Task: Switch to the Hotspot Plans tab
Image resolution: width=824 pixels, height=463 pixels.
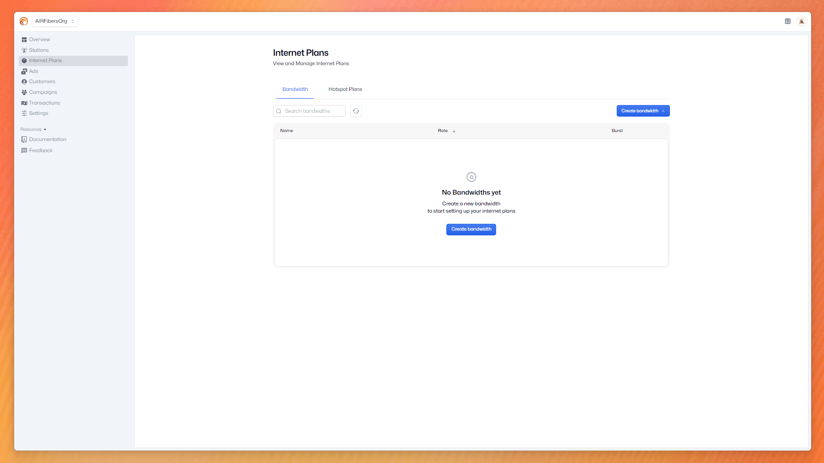Action: 345,89
